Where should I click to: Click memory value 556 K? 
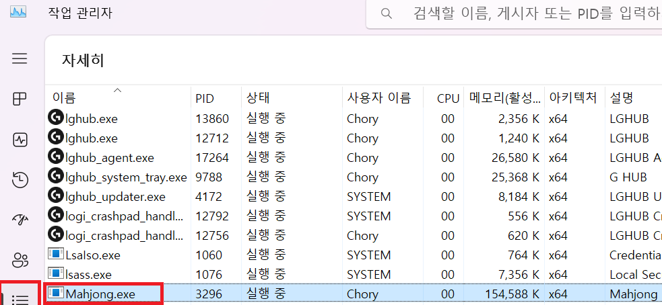(x=524, y=216)
